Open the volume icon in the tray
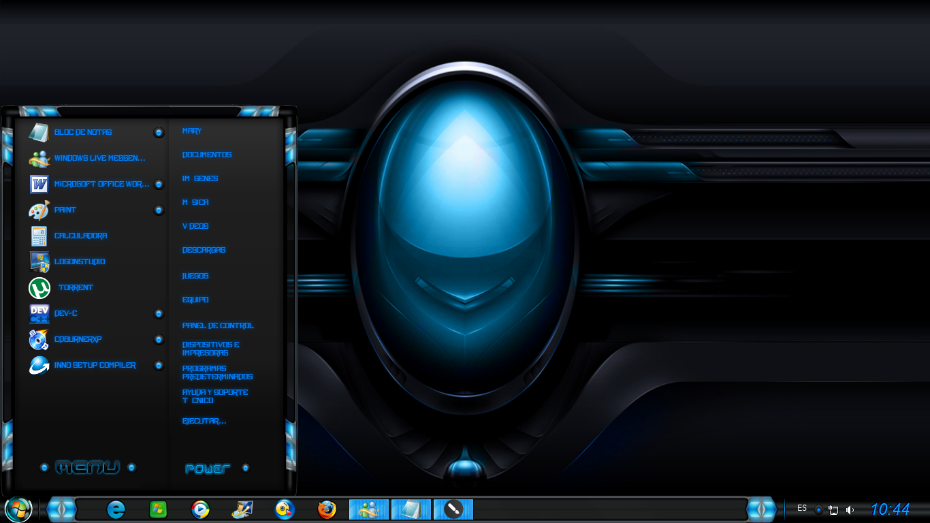Screen dimensions: 930x523 click(x=850, y=509)
